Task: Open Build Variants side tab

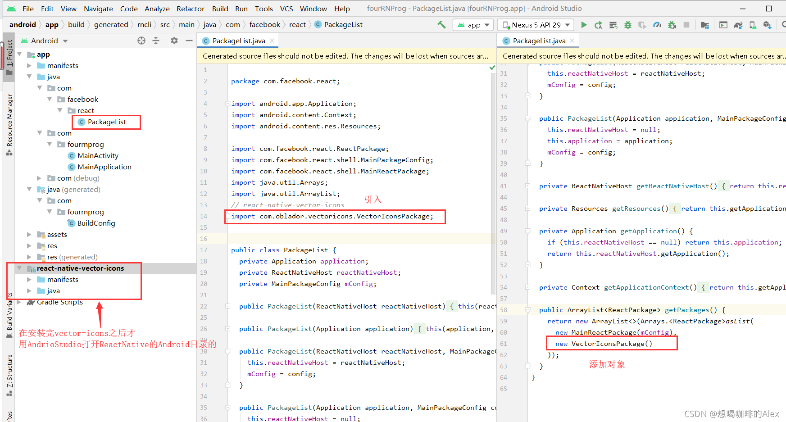Action: tap(9, 315)
